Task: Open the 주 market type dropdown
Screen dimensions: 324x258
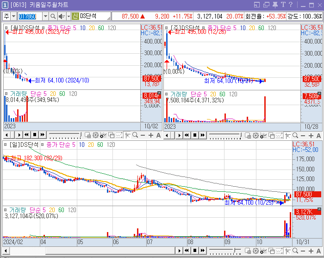Action: click(x=13, y=16)
